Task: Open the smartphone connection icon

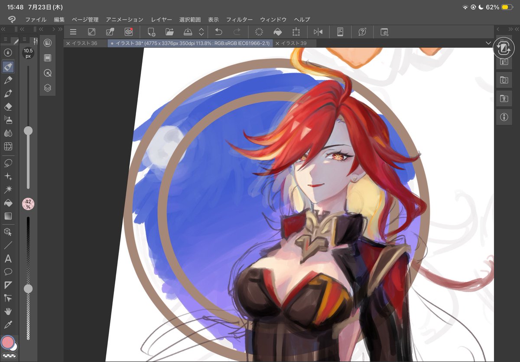Action: (340, 32)
